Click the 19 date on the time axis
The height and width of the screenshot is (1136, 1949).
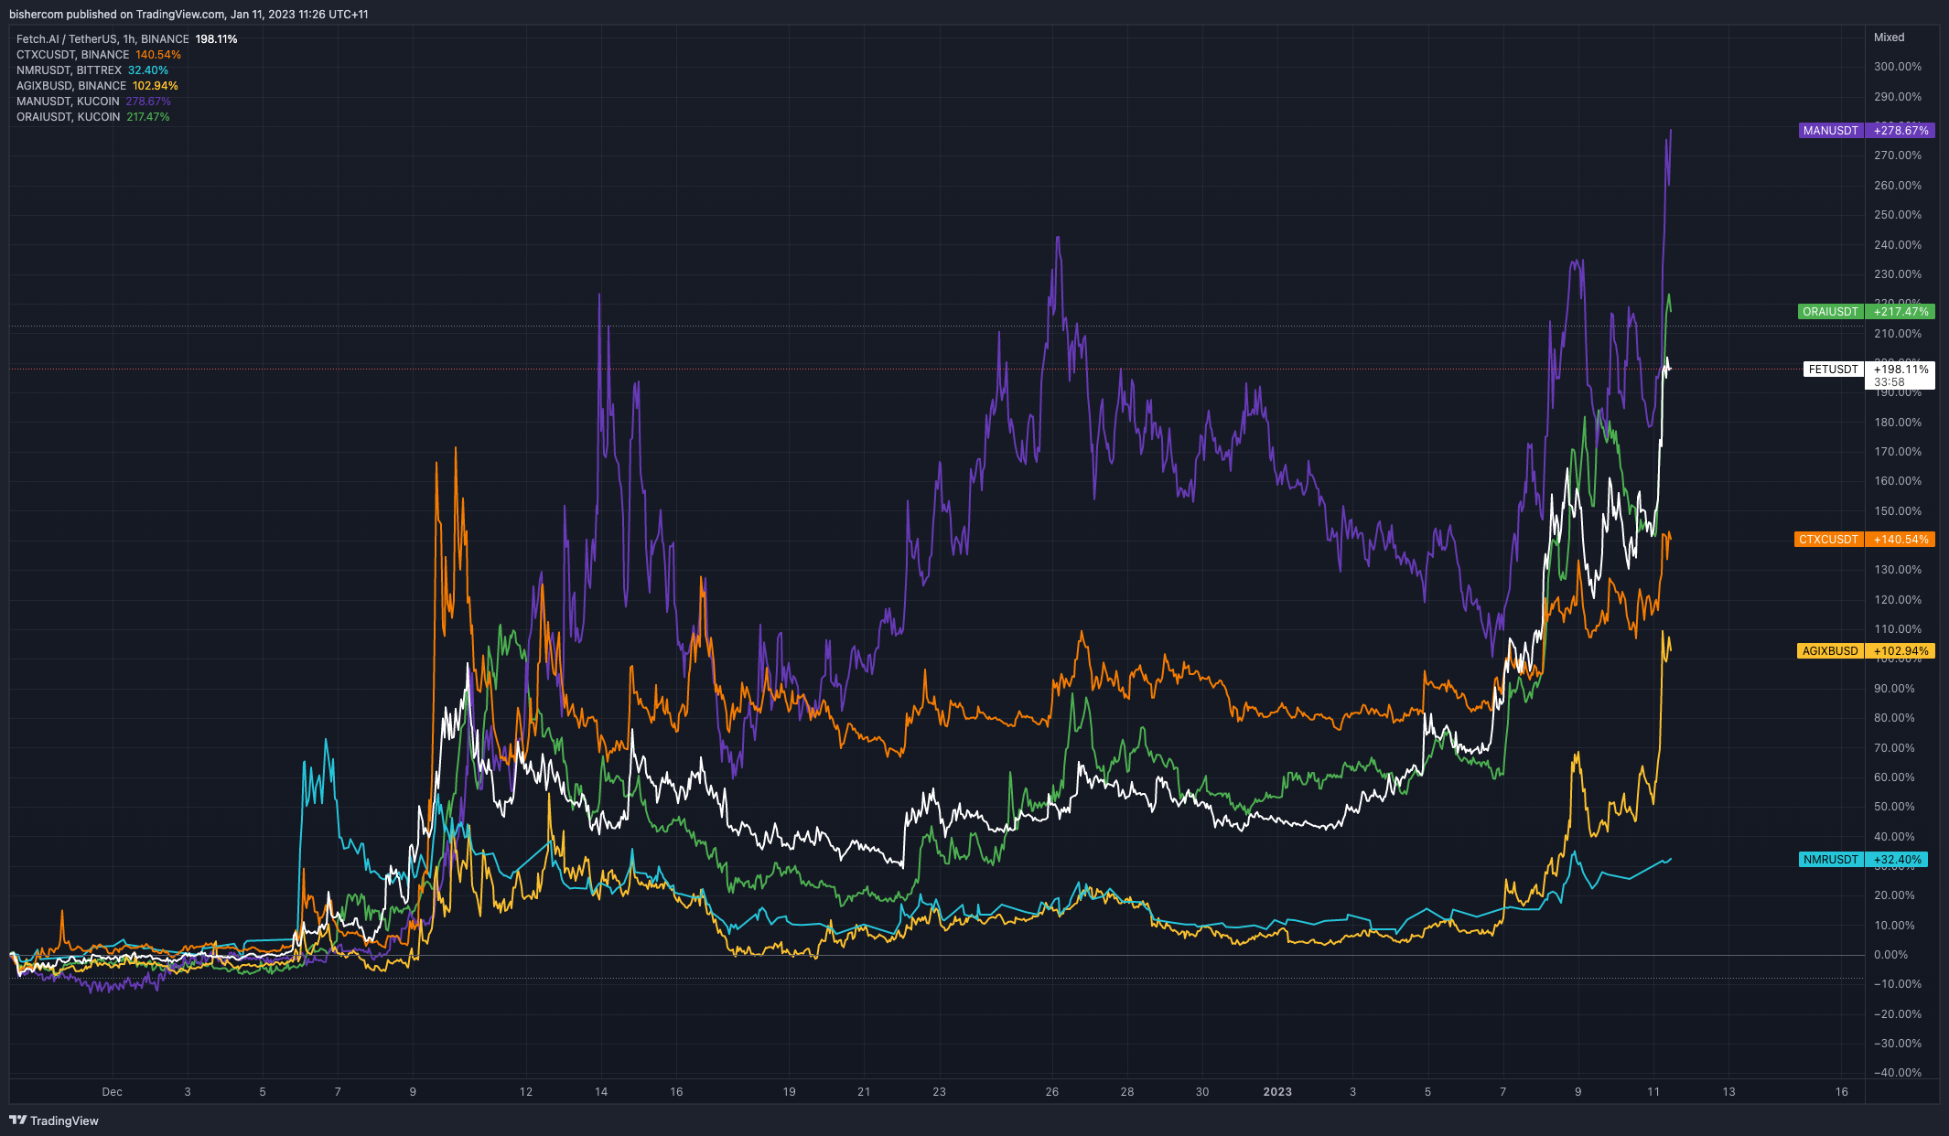tap(790, 1092)
